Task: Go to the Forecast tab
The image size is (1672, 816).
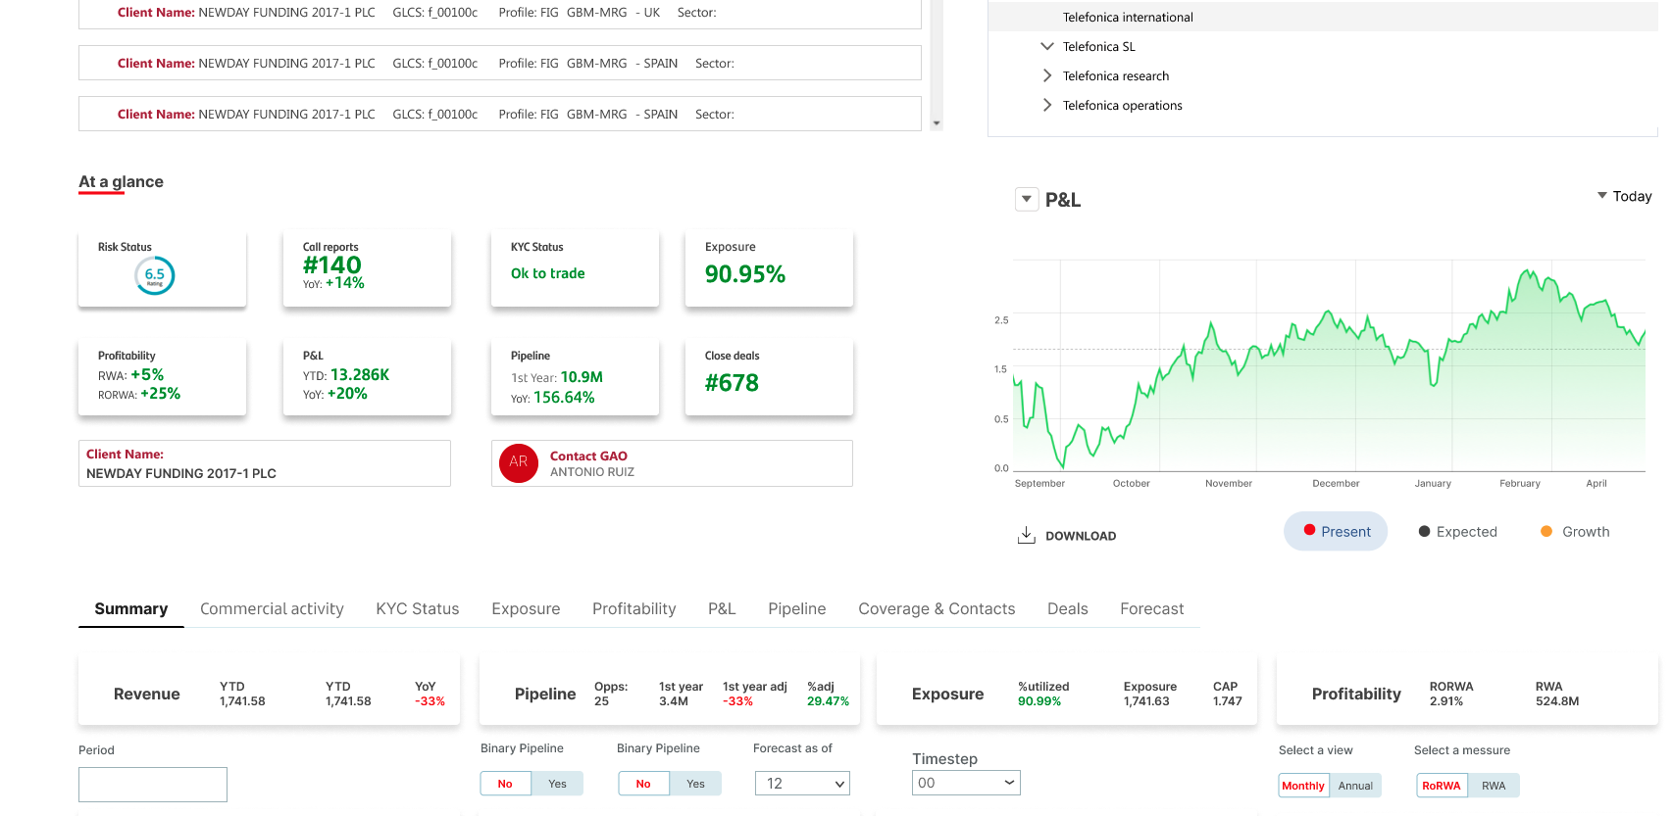Action: (x=1151, y=608)
